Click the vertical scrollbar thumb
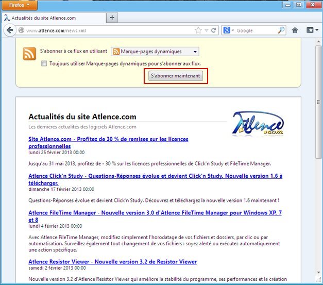The width and height of the screenshot is (323, 285). point(318,102)
